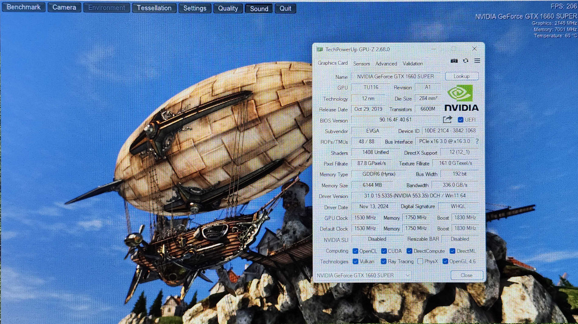Switch to the Sensors tab
The width and height of the screenshot is (578, 324).
(x=362, y=63)
